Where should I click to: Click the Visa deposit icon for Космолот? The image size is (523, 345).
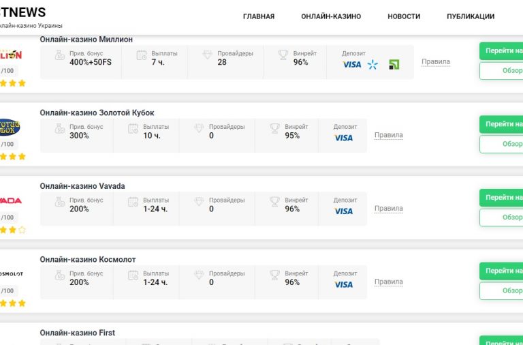coord(344,284)
